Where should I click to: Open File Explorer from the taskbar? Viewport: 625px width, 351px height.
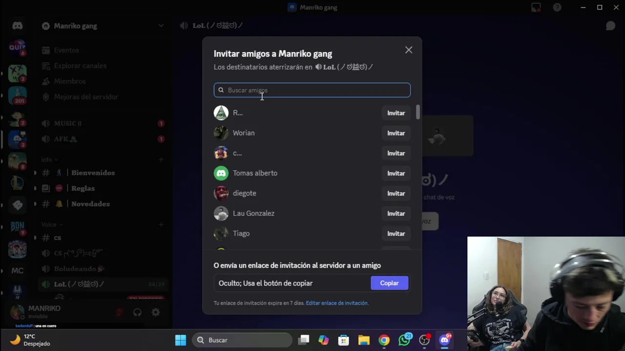[x=364, y=340]
